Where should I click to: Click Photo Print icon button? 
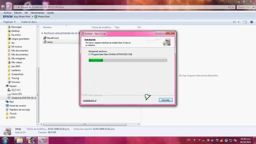click(42, 17)
